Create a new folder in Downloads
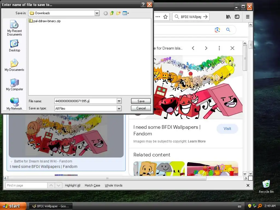 (118, 13)
